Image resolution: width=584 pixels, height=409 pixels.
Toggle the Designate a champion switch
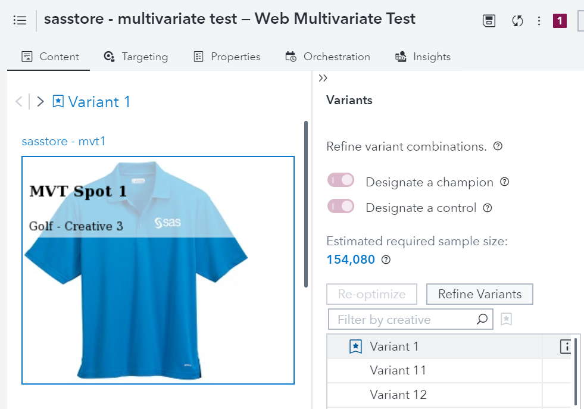pos(341,180)
